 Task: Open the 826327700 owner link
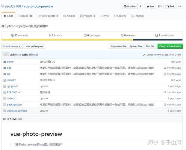click(13, 6)
